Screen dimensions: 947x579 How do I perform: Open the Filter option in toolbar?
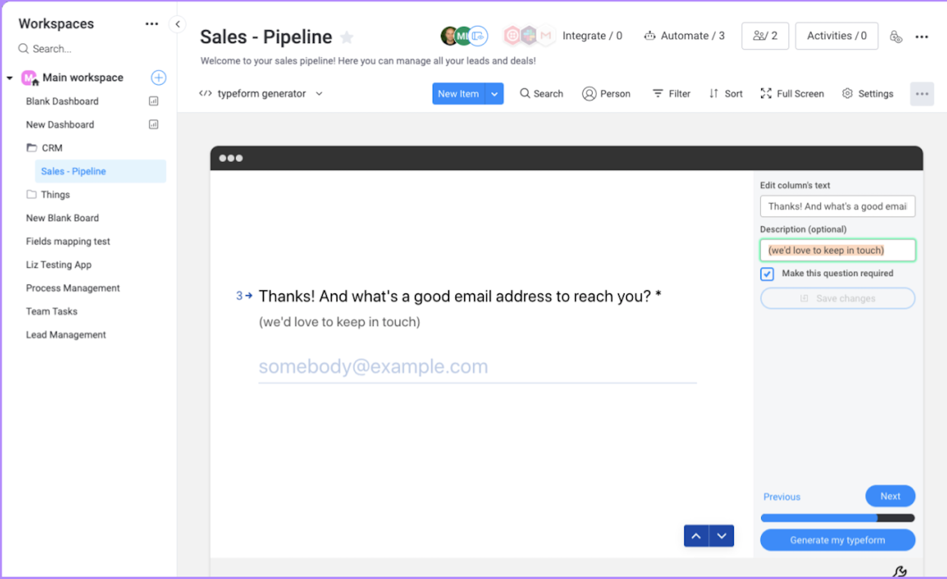coord(672,93)
